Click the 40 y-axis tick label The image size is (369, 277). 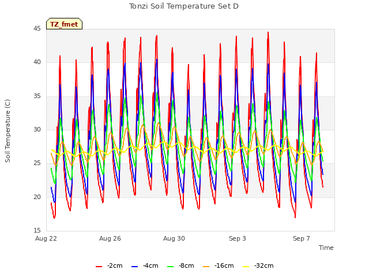pyautogui.click(x=37, y=62)
